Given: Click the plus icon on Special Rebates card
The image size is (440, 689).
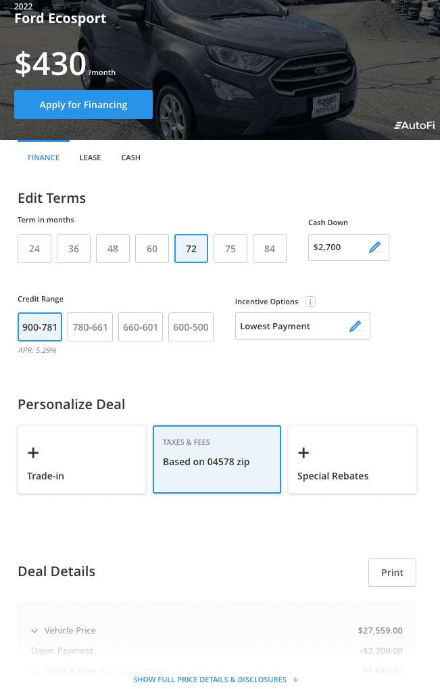Looking at the screenshot, I should (303, 452).
